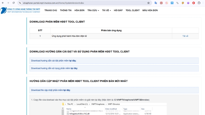Image resolution: width=205 pixels, height=115 pixels.
Task: Bookmark this page with the star icon
Action: point(148,3)
